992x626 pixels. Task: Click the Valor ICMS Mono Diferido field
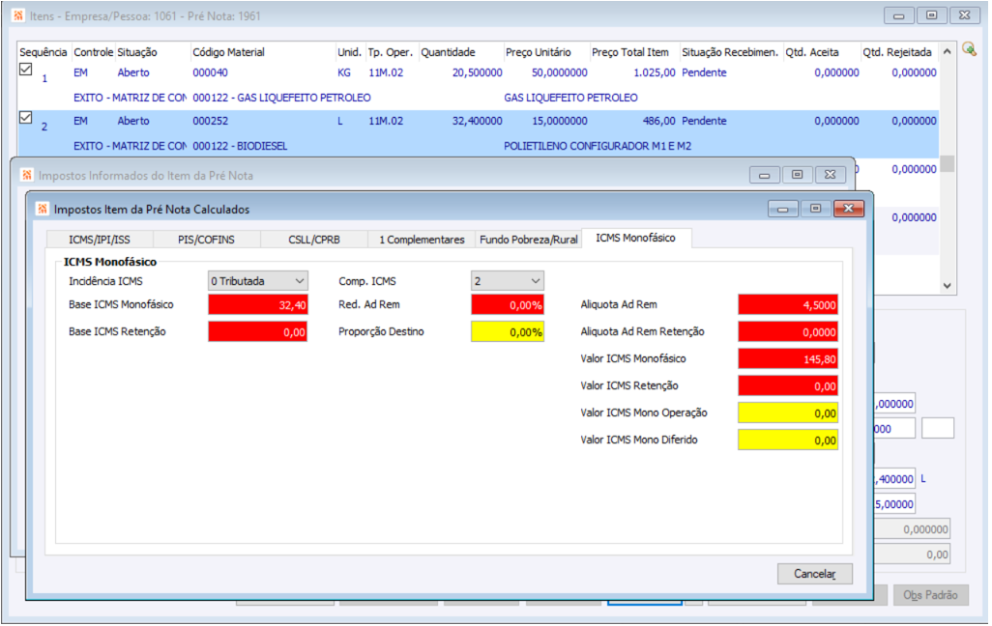pos(788,441)
